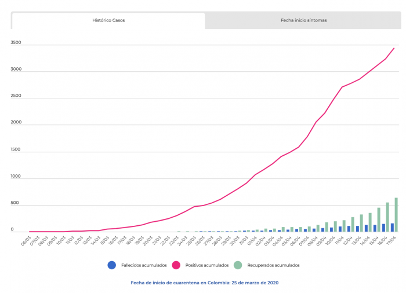406x293 pixels.
Task: Toggle the Fallecidos acumulados series label
Action: coord(144,265)
